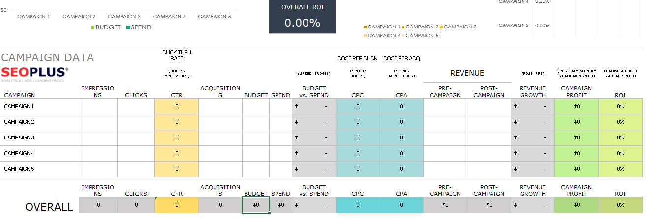Image resolution: width=646 pixels, height=218 pixels.
Task: Click the CAMPAIGN 3 row label in the table
Action: pyautogui.click(x=20, y=137)
